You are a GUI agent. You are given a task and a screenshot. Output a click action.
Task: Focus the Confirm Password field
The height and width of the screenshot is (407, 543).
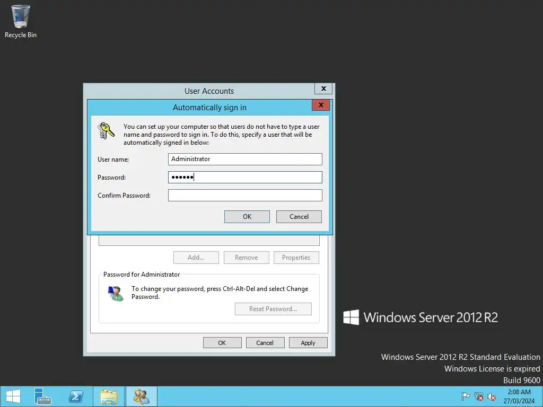point(245,195)
